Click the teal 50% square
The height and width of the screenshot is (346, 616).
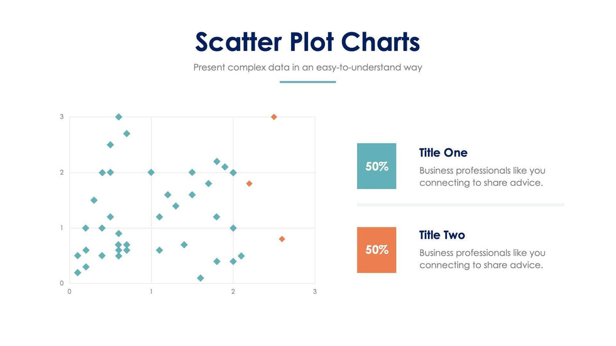pos(377,166)
